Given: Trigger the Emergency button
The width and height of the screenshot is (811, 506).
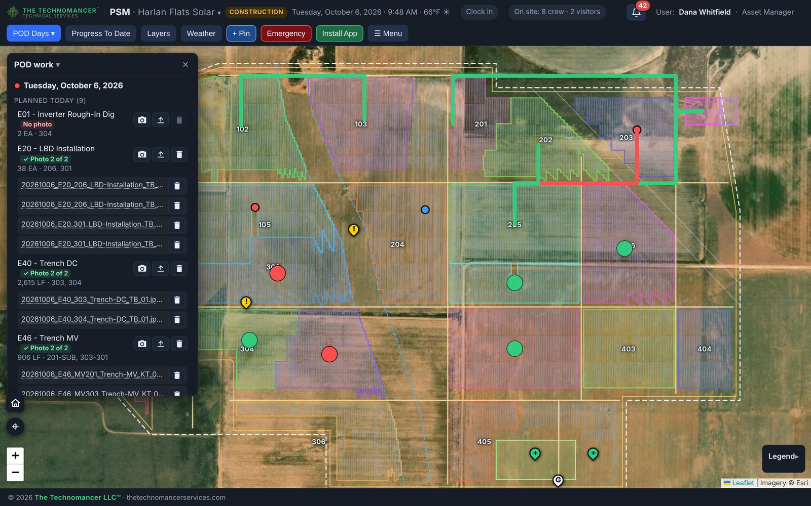Looking at the screenshot, I should [286, 33].
